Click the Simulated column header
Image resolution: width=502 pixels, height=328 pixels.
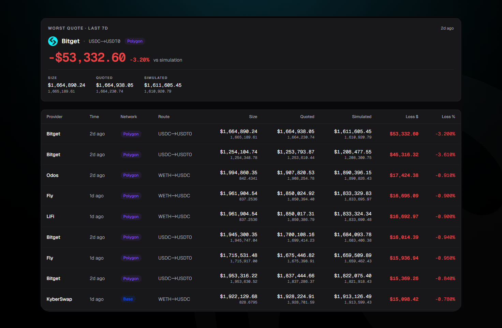pos(361,117)
